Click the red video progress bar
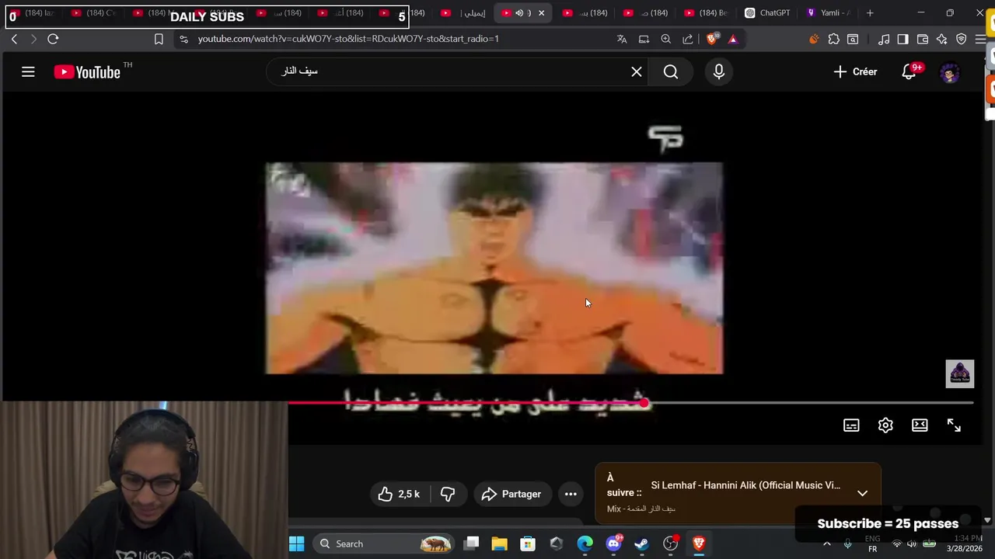 point(466,403)
